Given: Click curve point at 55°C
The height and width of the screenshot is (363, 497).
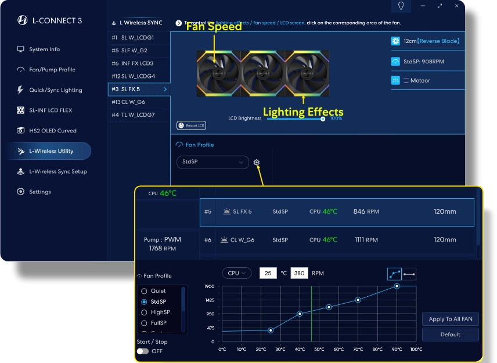Looking at the screenshot, I should [329, 307].
